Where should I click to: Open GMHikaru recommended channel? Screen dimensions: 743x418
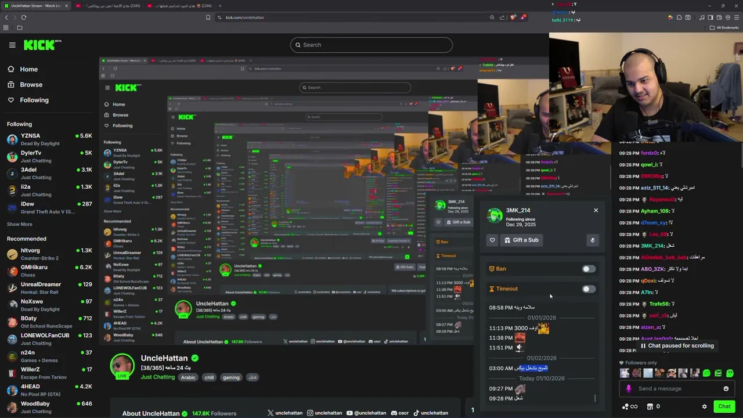pyautogui.click(x=49, y=271)
